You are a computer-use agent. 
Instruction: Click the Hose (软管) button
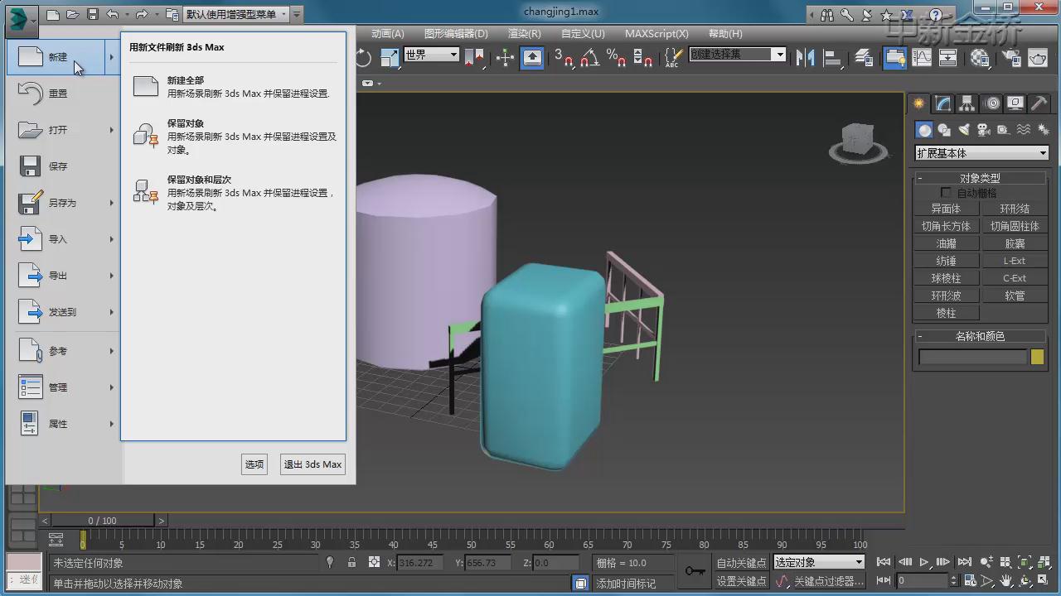[1015, 296]
